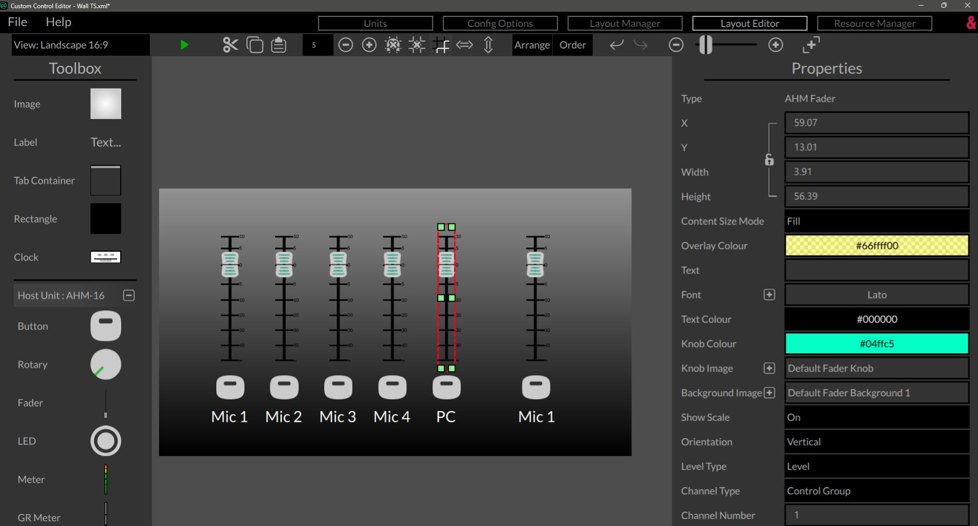Click the Arrange button

532,45
